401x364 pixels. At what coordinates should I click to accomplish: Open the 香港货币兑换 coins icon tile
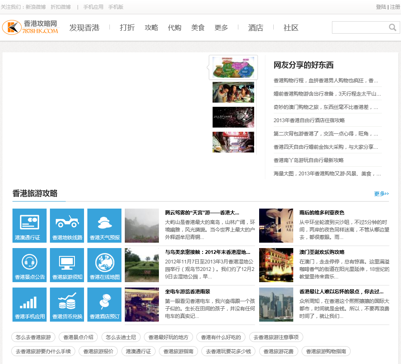point(67,305)
